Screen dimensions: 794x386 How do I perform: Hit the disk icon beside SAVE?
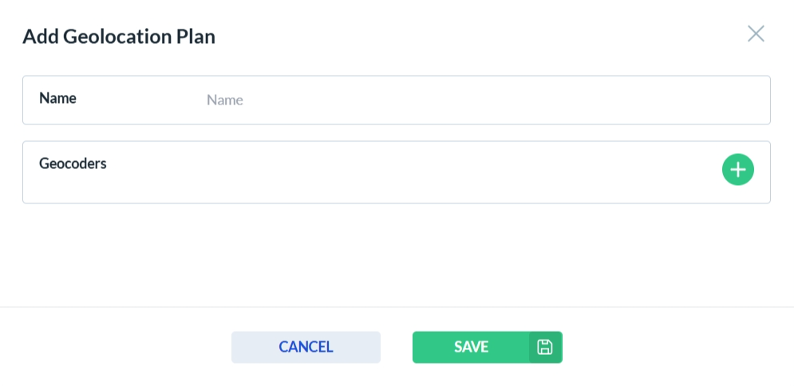pyautogui.click(x=545, y=347)
